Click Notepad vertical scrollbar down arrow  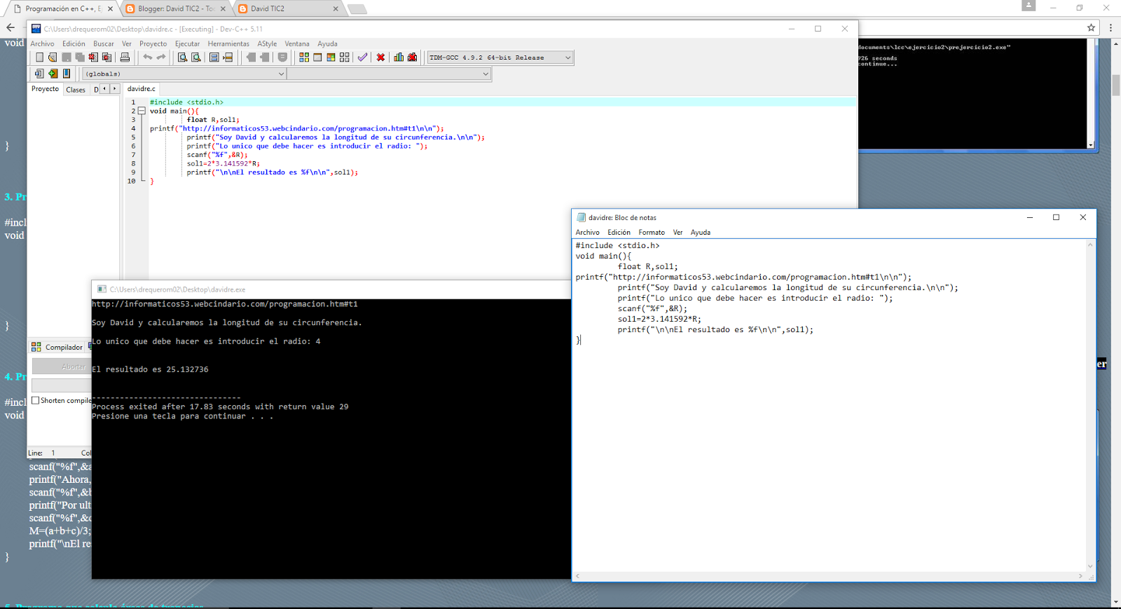click(x=1090, y=566)
